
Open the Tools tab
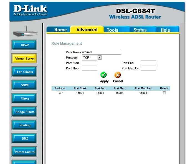[x=112, y=30]
